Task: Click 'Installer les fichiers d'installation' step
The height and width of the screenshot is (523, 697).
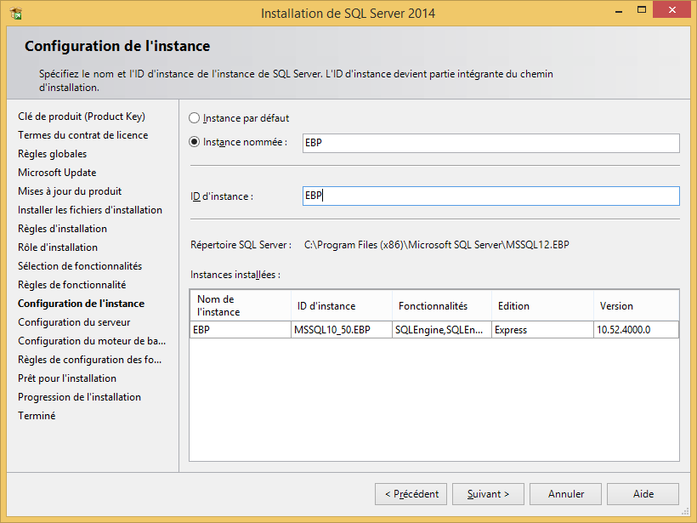Action: pos(90,210)
